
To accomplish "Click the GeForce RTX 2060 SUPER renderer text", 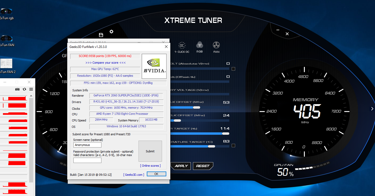I will [x=126, y=95].
